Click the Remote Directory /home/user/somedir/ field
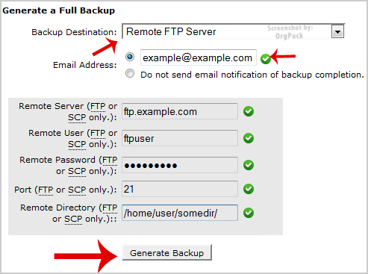 [x=180, y=213]
